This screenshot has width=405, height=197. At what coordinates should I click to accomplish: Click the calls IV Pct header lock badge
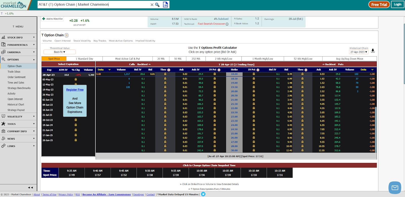coord(219,70)
